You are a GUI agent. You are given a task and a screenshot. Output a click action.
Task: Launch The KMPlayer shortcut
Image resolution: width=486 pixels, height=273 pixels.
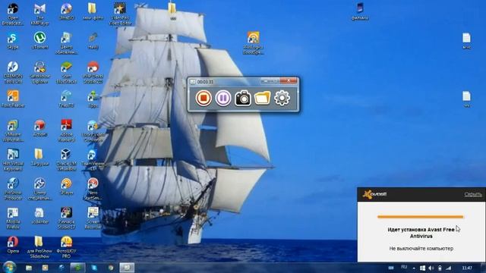coord(39,14)
